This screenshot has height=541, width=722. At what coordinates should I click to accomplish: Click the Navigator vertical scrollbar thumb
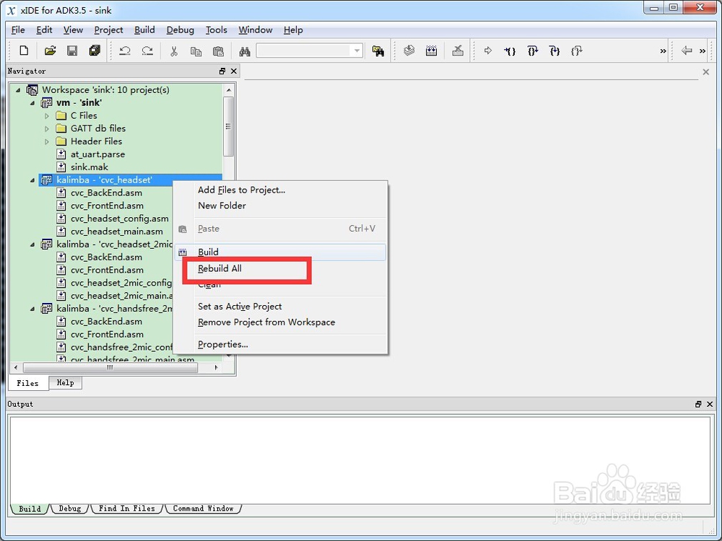point(228,126)
